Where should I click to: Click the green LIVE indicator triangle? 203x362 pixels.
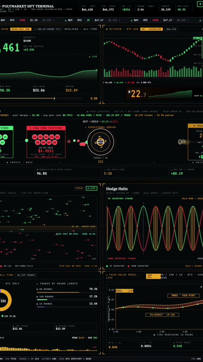click(90, 57)
